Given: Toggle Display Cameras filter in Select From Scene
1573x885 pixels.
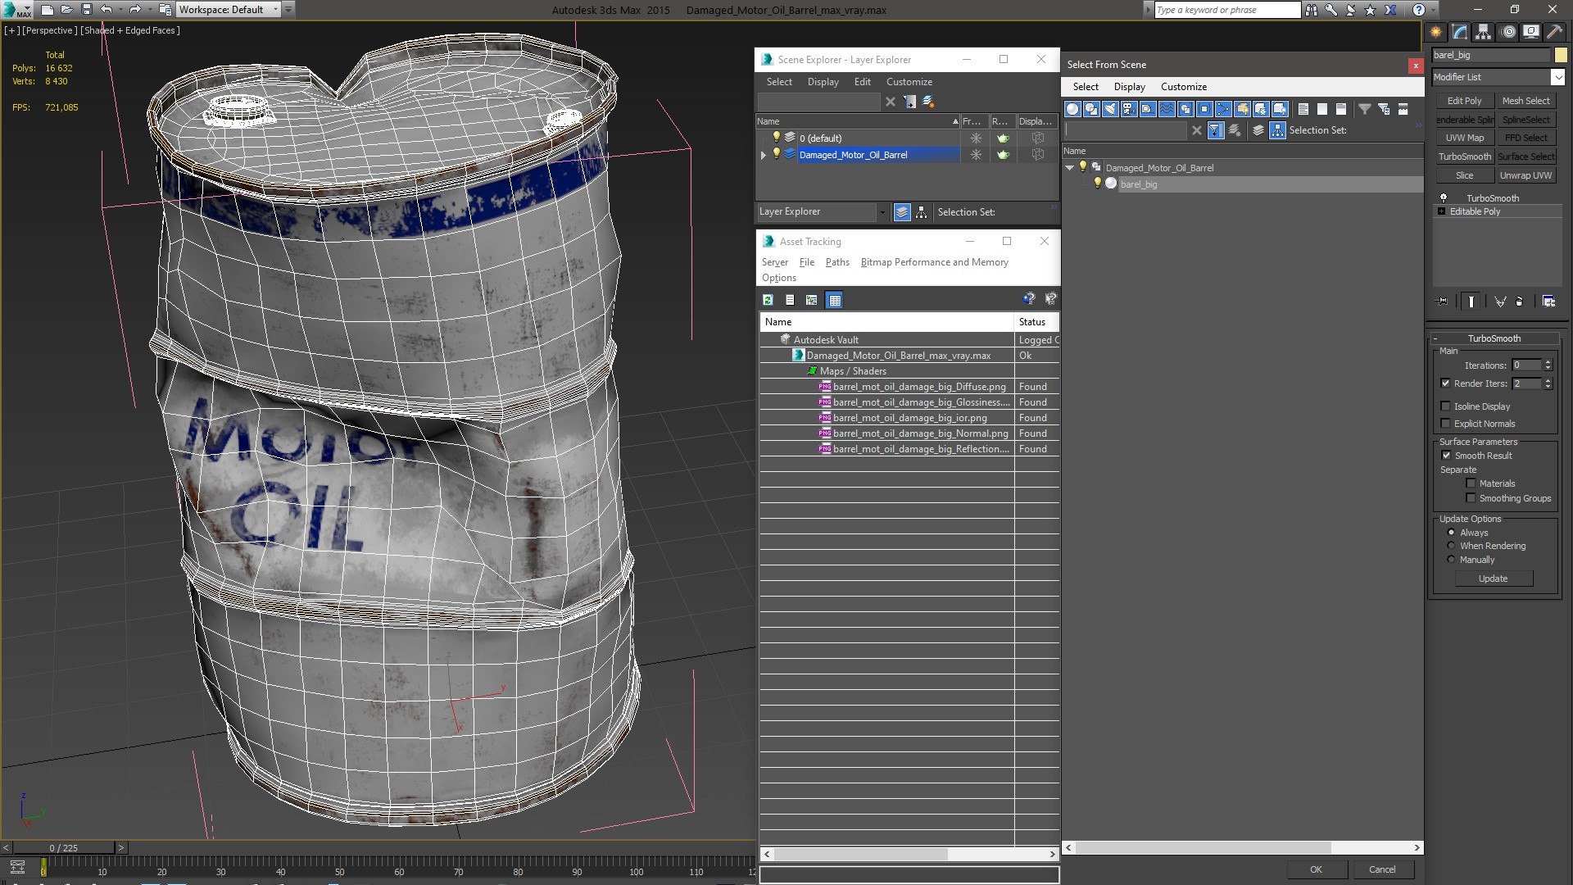Looking at the screenshot, I should point(1129,109).
